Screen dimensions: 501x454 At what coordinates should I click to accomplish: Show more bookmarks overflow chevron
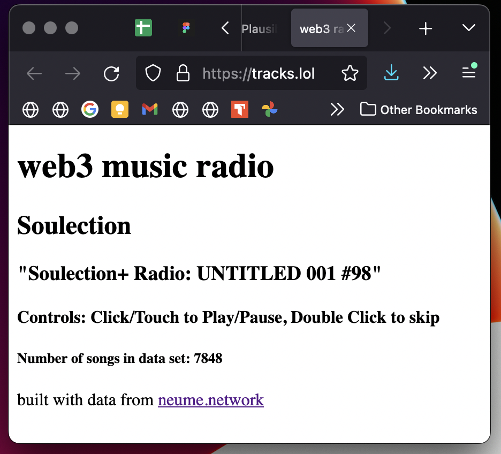tap(337, 109)
